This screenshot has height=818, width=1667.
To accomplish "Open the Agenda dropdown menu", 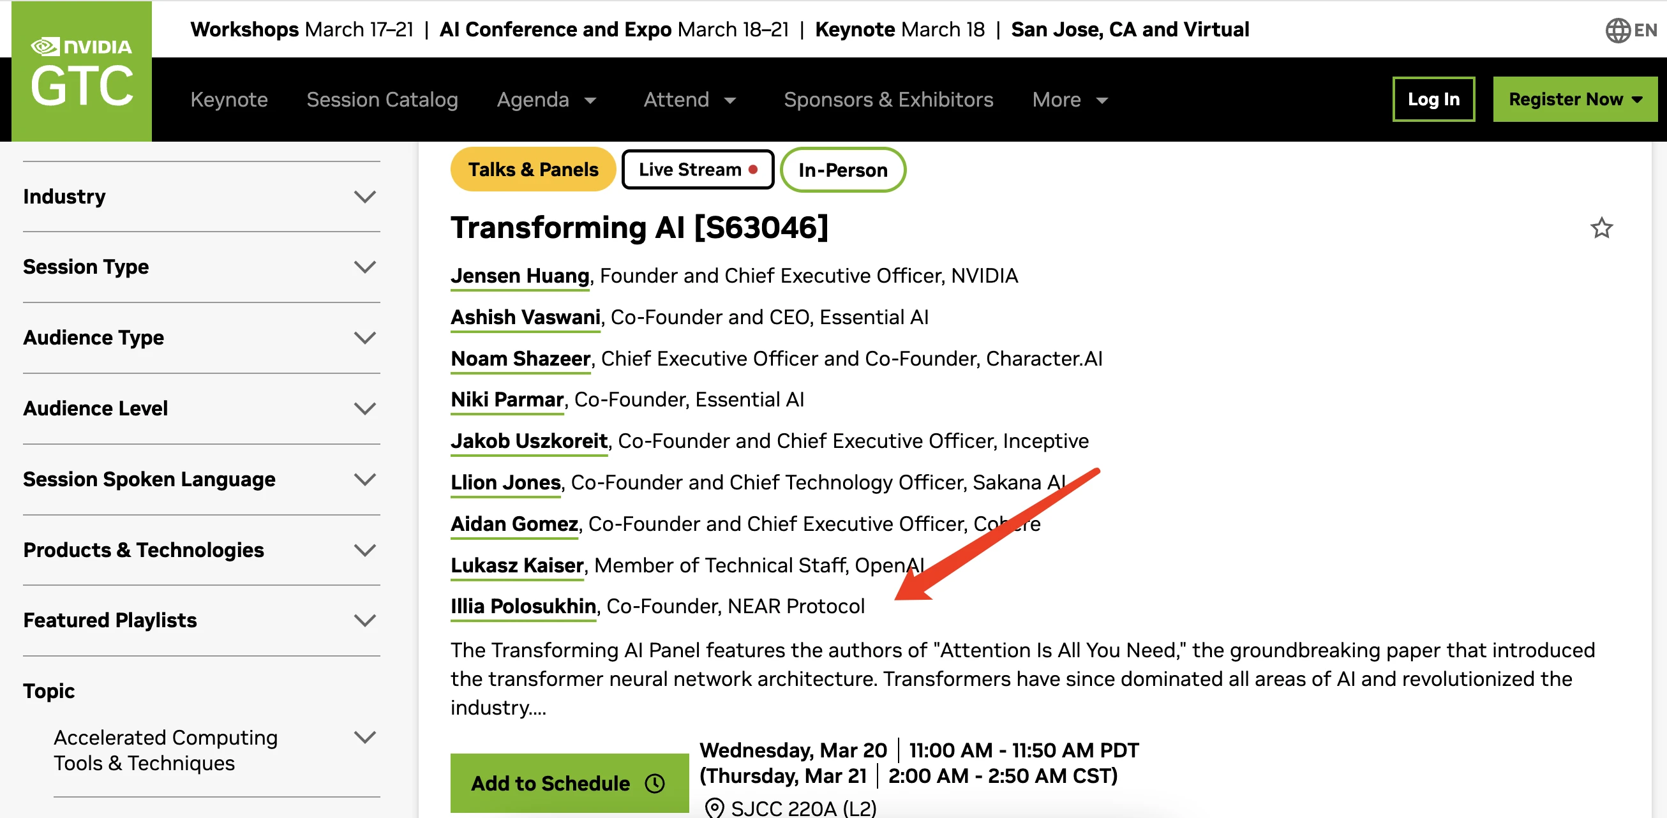I will tap(546, 100).
